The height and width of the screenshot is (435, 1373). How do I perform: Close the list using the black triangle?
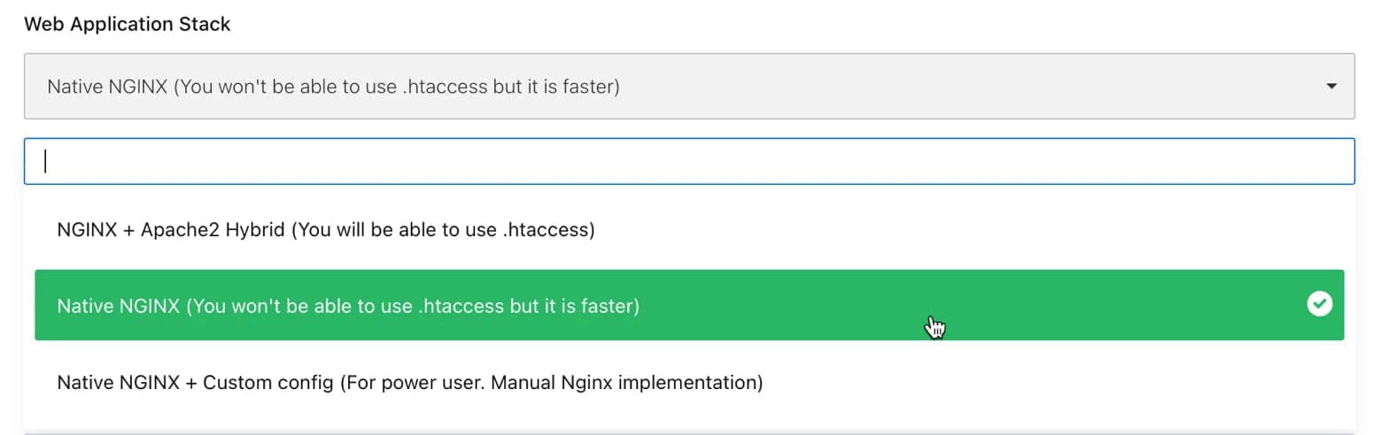tap(1330, 87)
